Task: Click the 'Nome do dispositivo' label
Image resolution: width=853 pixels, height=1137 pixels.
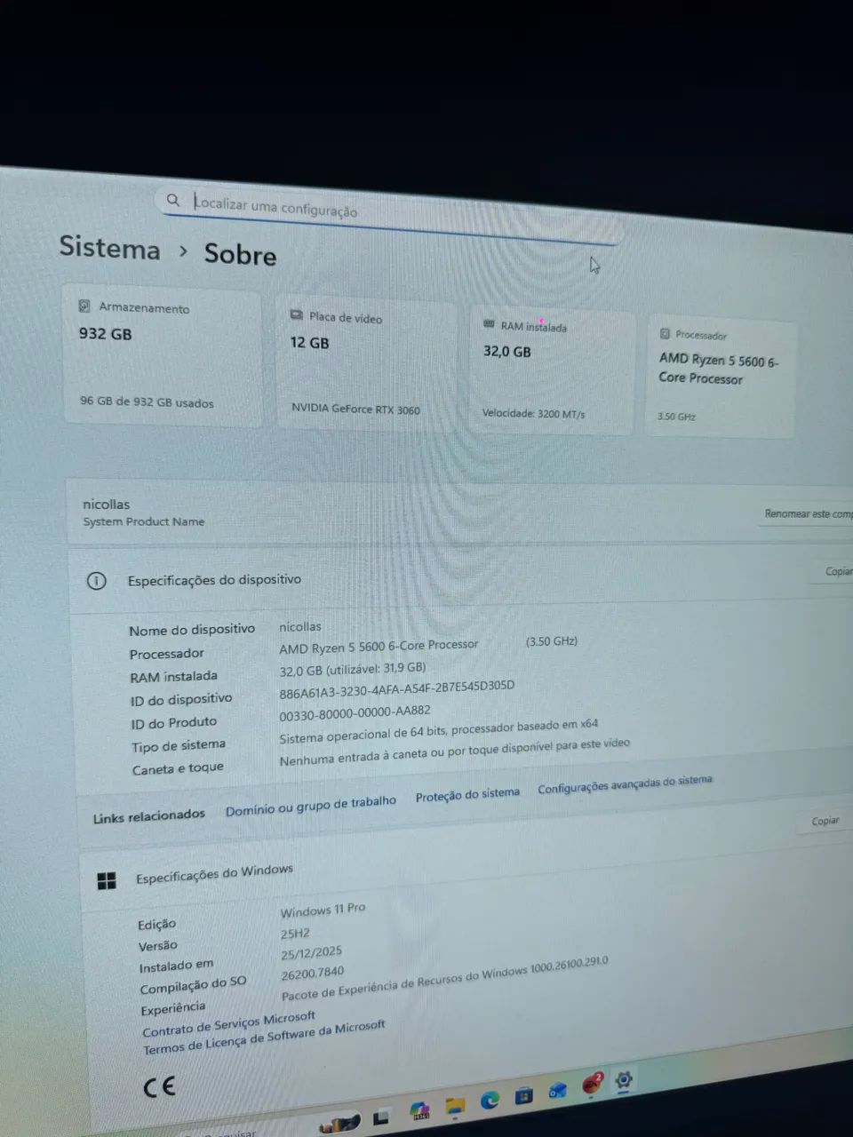Action: point(192,630)
